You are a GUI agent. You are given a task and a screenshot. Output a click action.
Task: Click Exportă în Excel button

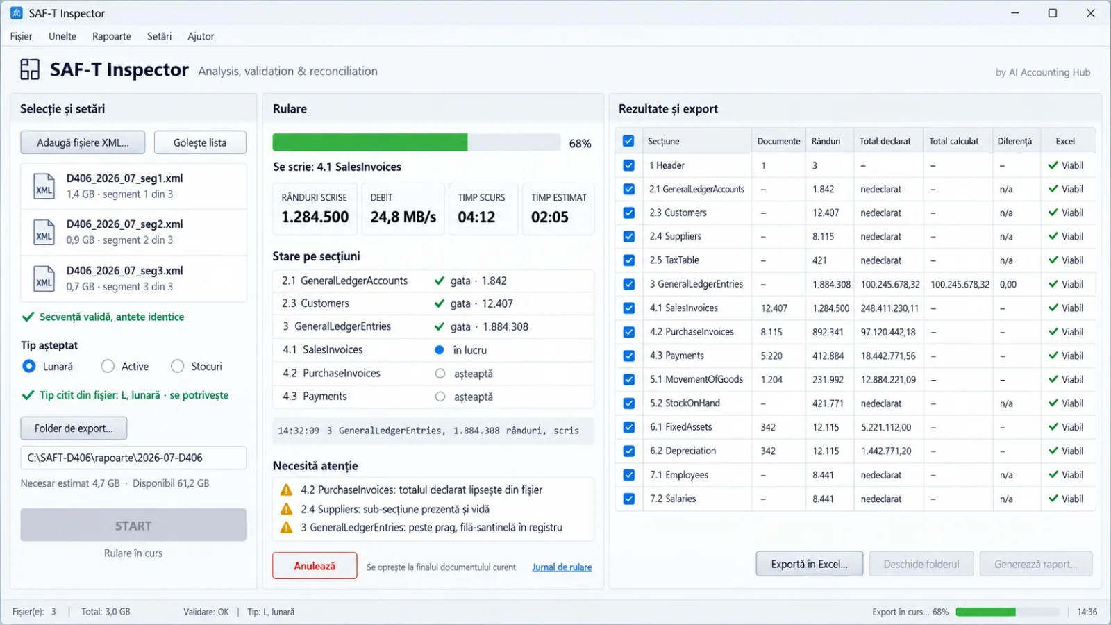(x=810, y=564)
